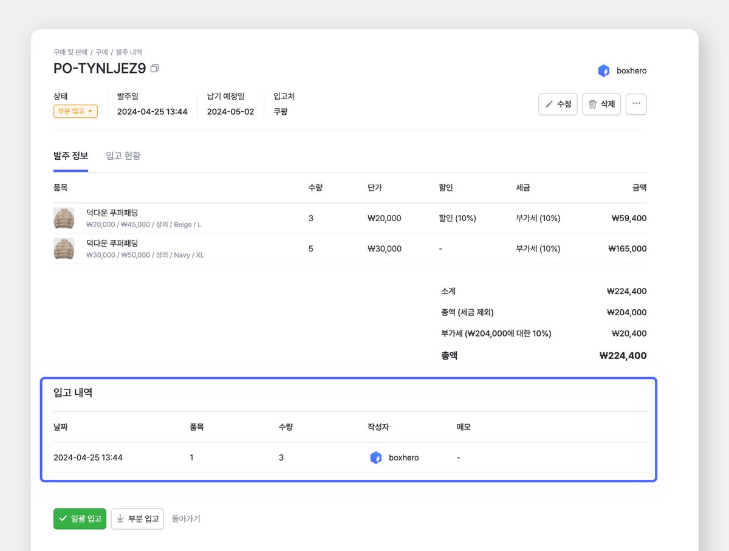The image size is (729, 551).
Task: Select the 발주 정보 tab
Action: click(70, 156)
